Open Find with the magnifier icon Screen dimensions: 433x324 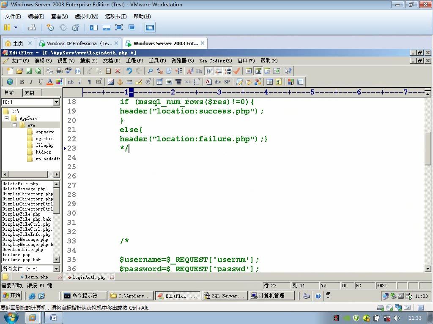150,71
